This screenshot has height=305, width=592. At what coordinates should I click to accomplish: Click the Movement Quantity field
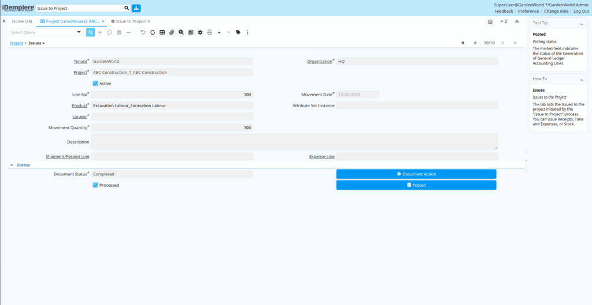coord(172,127)
